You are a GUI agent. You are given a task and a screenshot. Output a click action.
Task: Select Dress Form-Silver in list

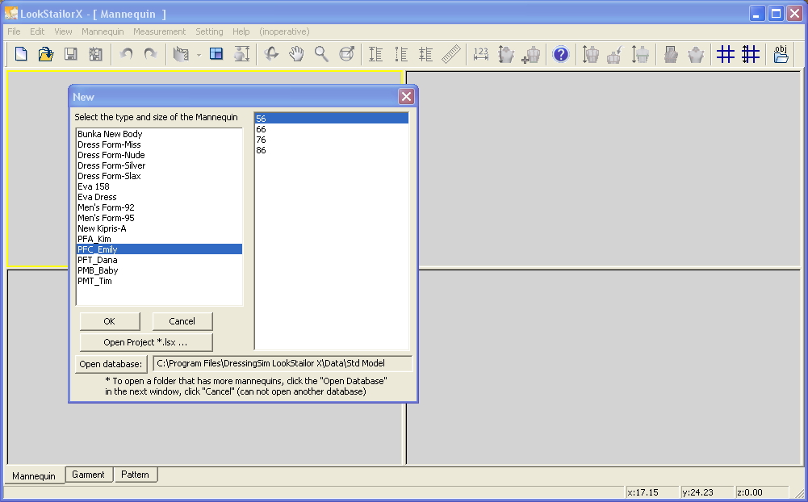click(159, 165)
